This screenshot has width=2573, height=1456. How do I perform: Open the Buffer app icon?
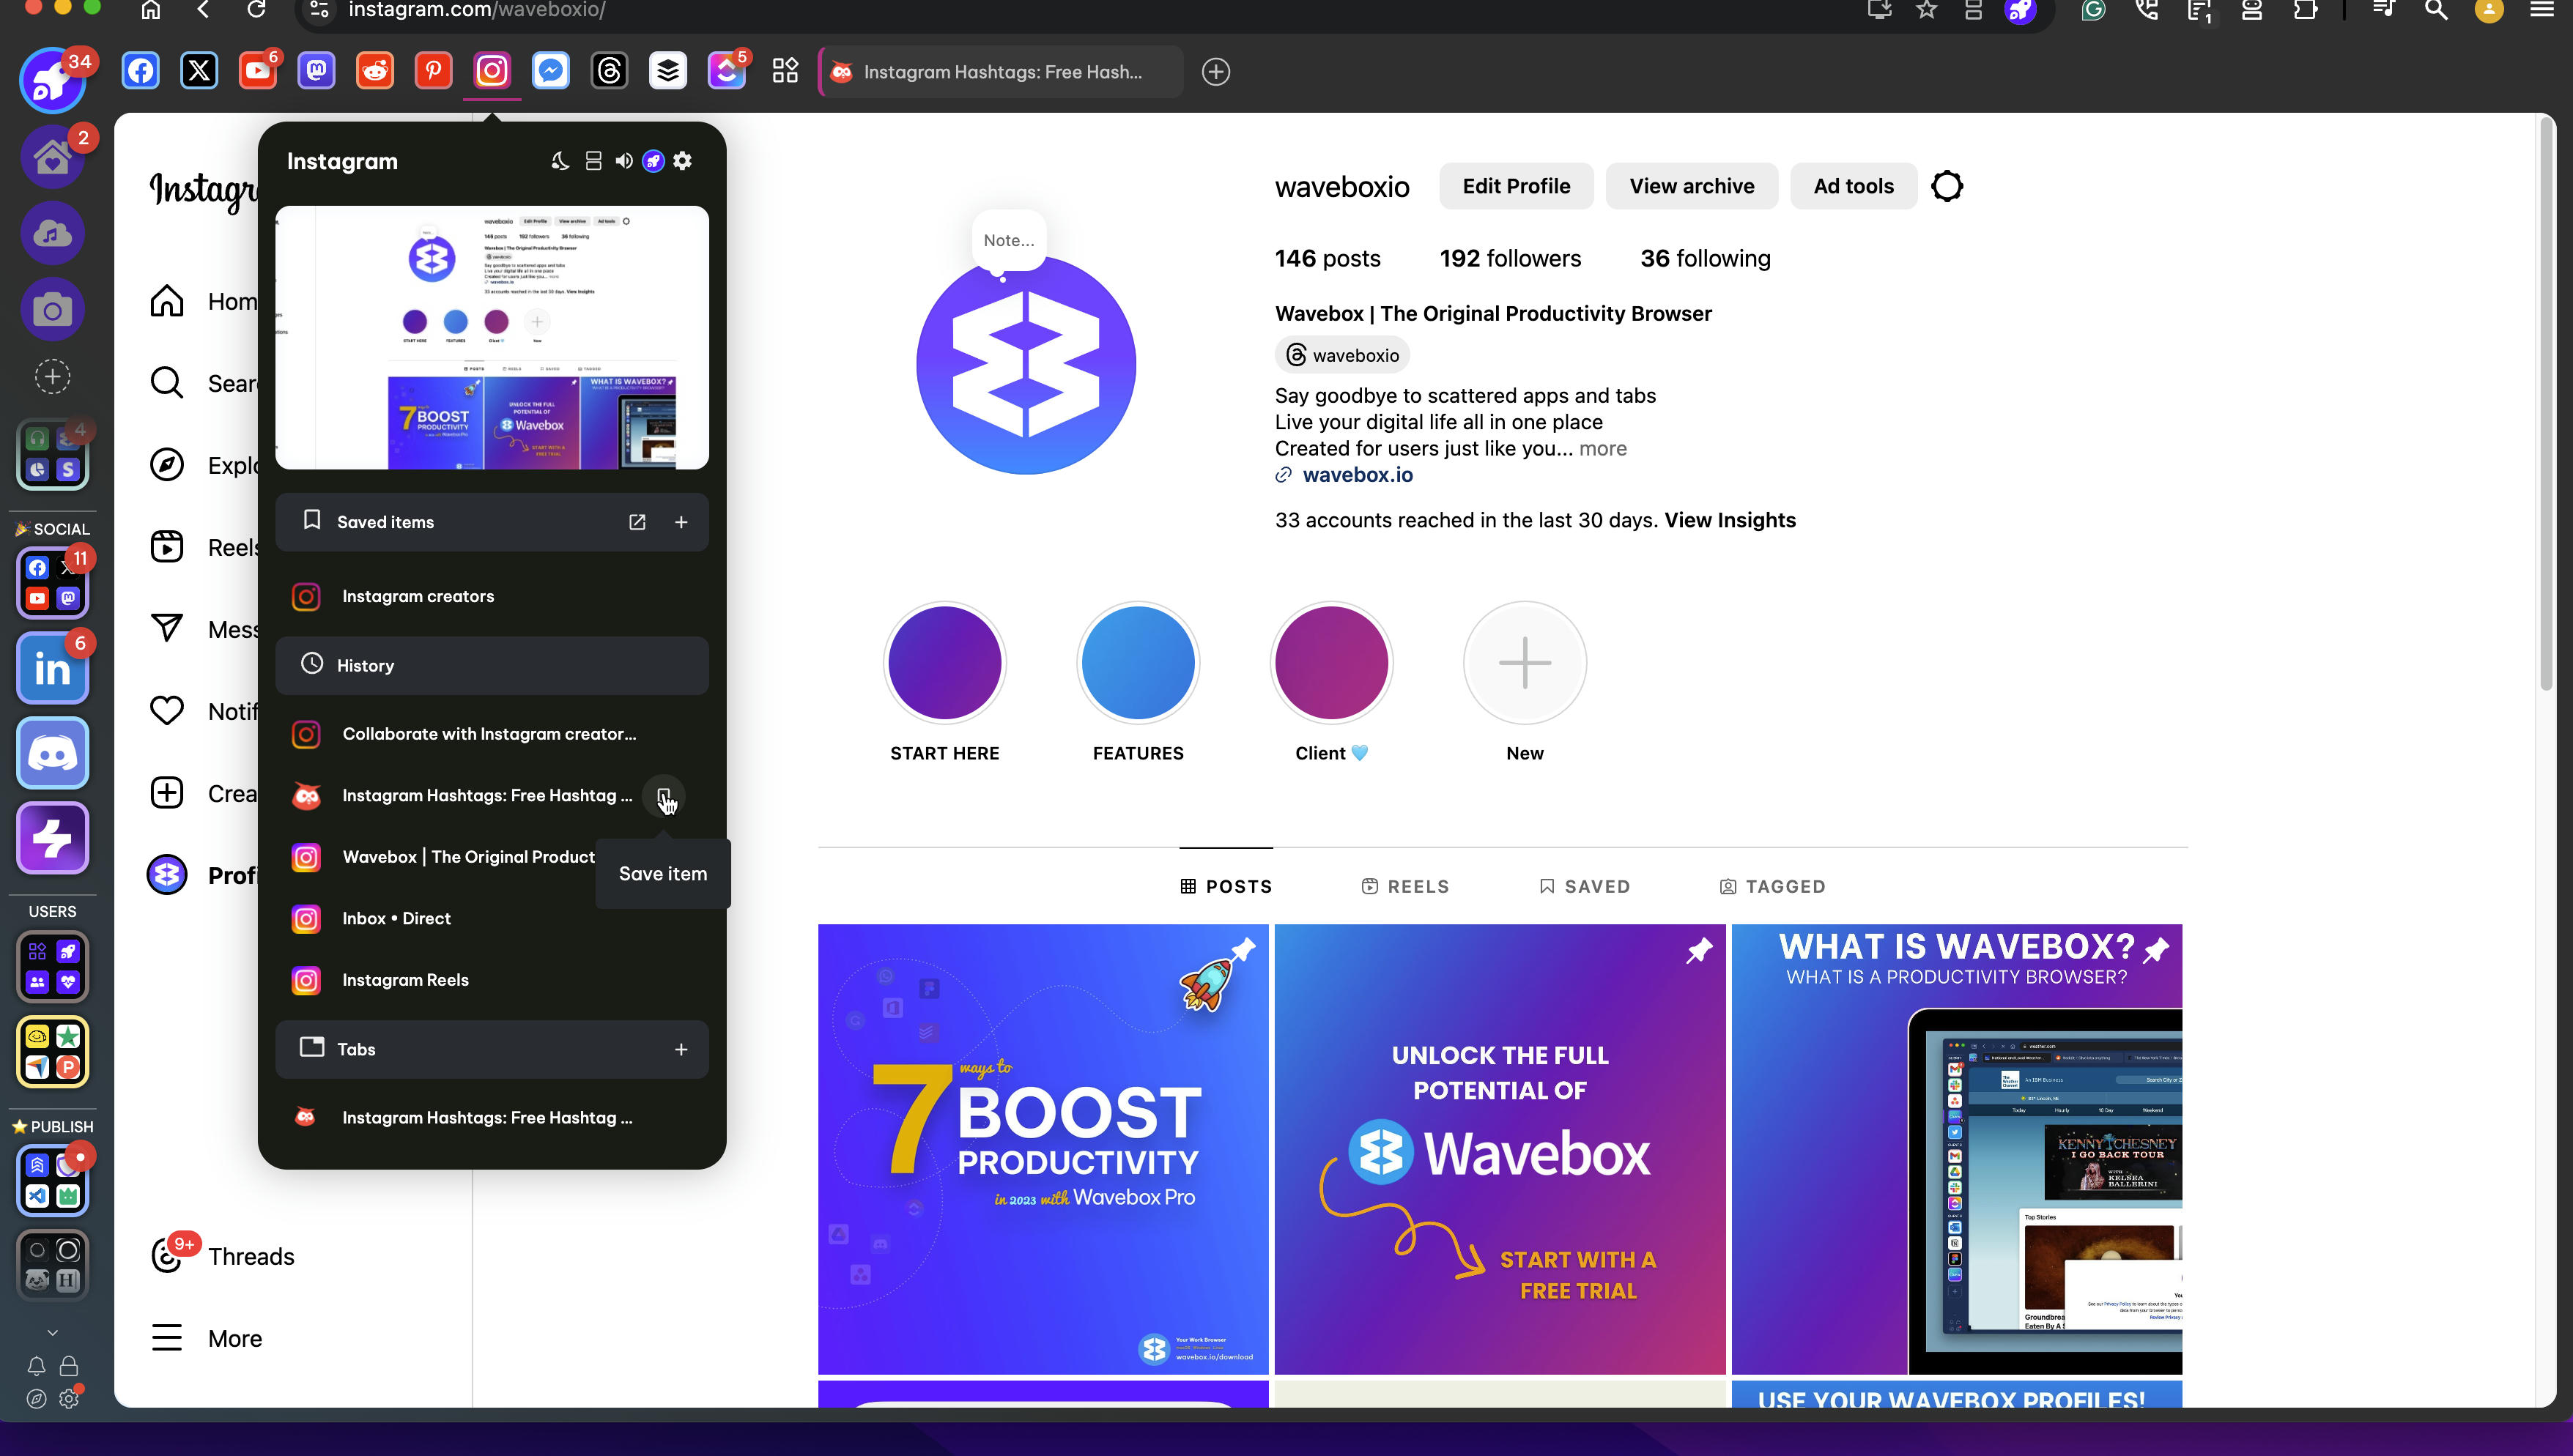(668, 71)
